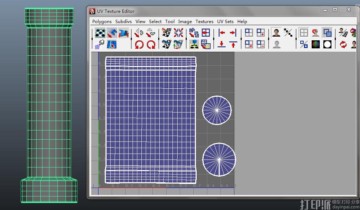Collapse the isolate select toolbar section handle
This screenshot has width=360, height=210.
point(241,38)
